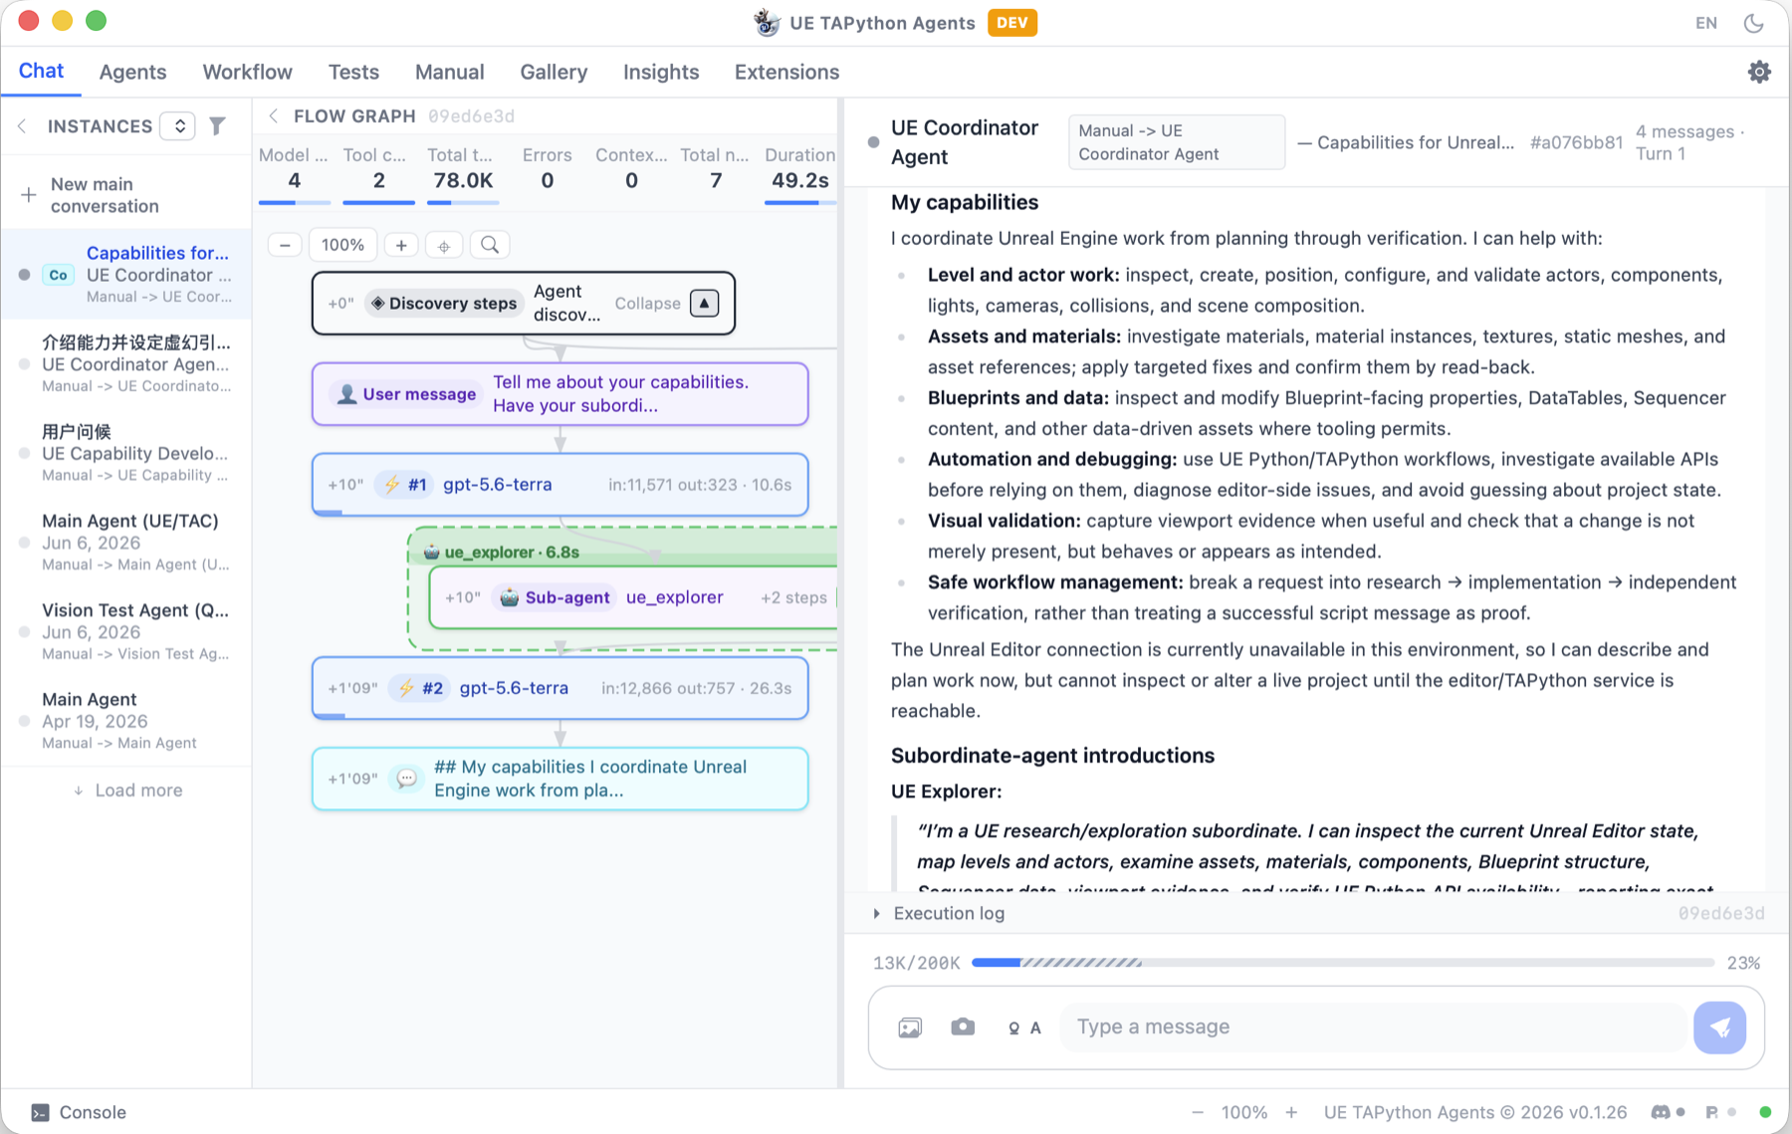The image size is (1792, 1134).
Task: Open the Instances sort selector
Action: click(x=178, y=126)
